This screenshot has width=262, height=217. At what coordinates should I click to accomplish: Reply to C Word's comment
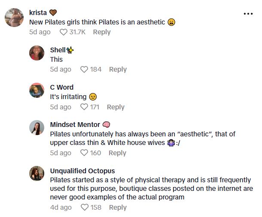[x=116, y=107]
